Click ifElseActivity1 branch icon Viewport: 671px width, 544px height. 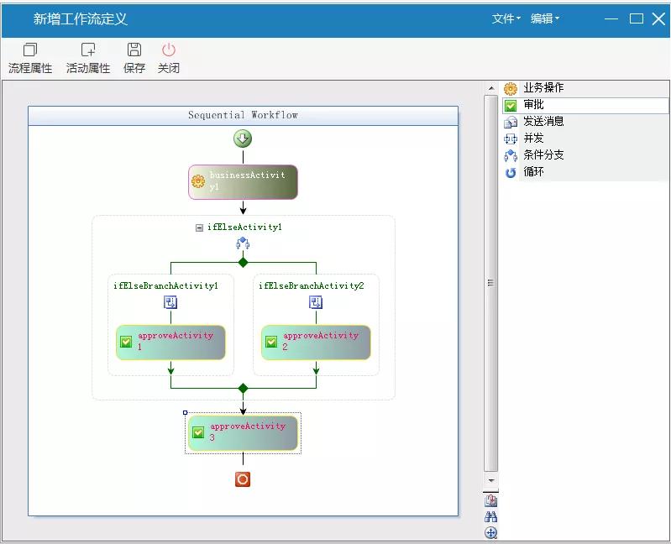click(x=243, y=243)
